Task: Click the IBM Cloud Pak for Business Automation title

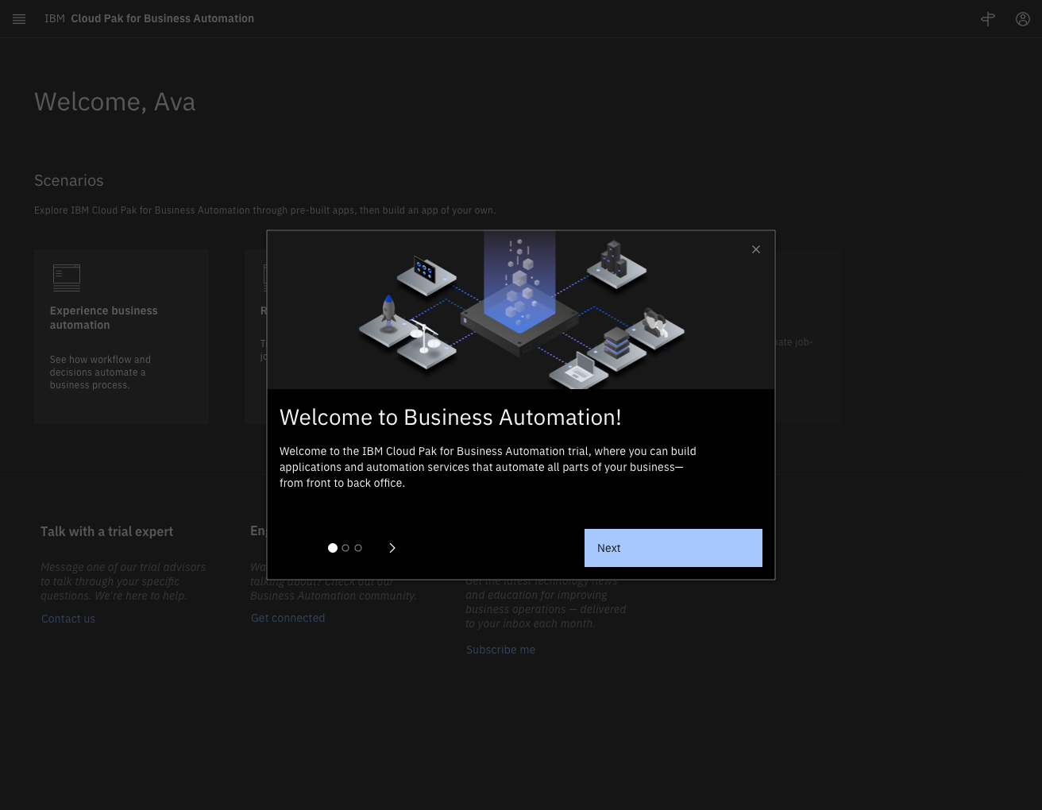Action: 149,18
